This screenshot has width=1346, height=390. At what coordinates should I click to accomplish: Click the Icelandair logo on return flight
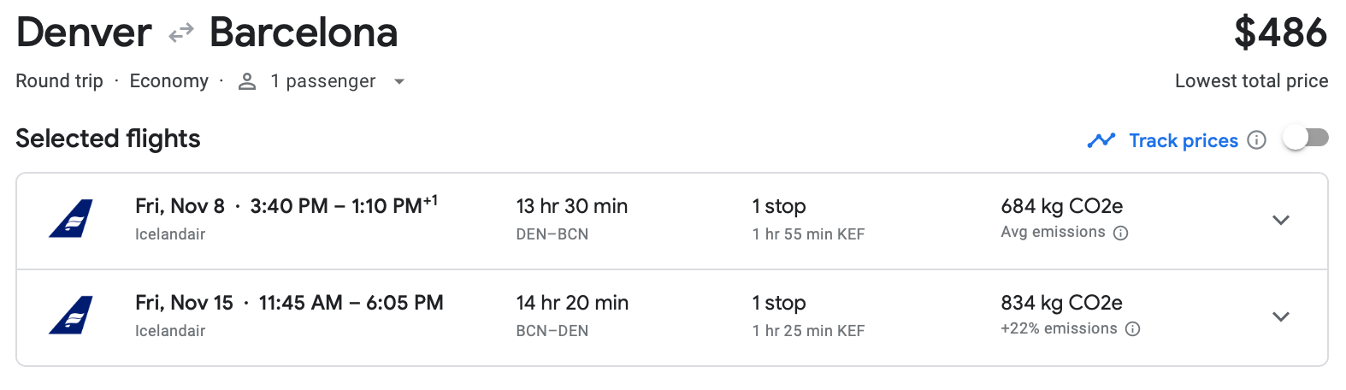[x=71, y=316]
